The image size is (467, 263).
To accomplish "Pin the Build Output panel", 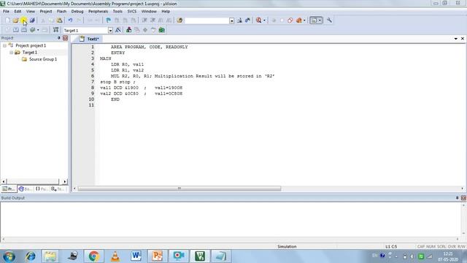I will tap(457, 198).
